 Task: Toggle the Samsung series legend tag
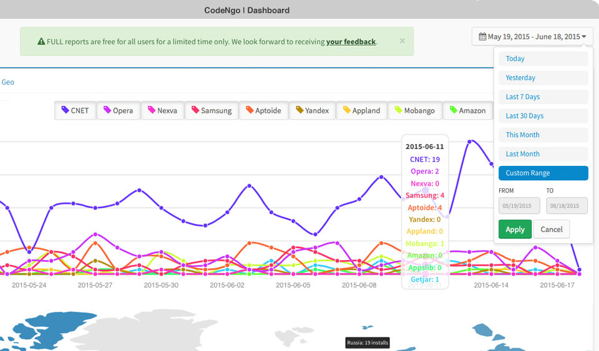(212, 110)
